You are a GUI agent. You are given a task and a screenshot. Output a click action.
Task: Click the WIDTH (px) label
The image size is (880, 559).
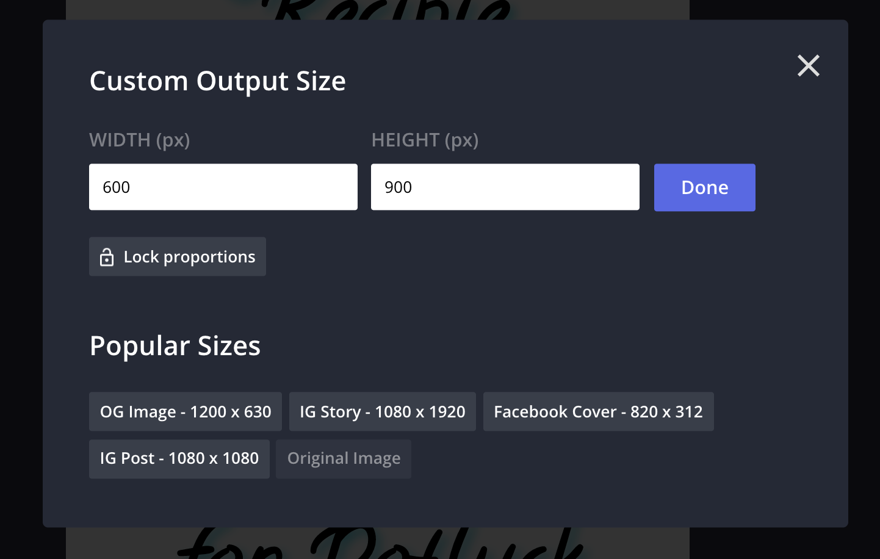[140, 140]
